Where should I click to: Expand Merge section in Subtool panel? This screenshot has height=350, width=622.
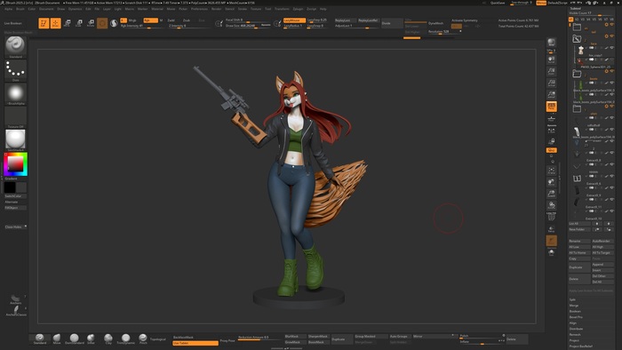574,306
